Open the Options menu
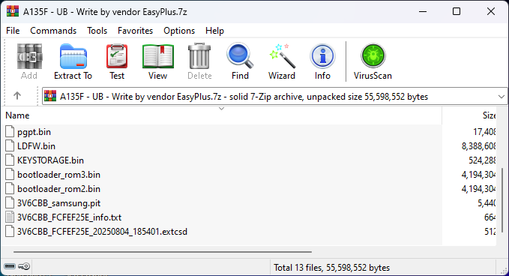The image size is (509, 276). [x=179, y=31]
